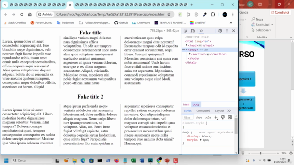Open LiveWeave bookmark
This screenshot has height=165, width=294.
(141, 22)
